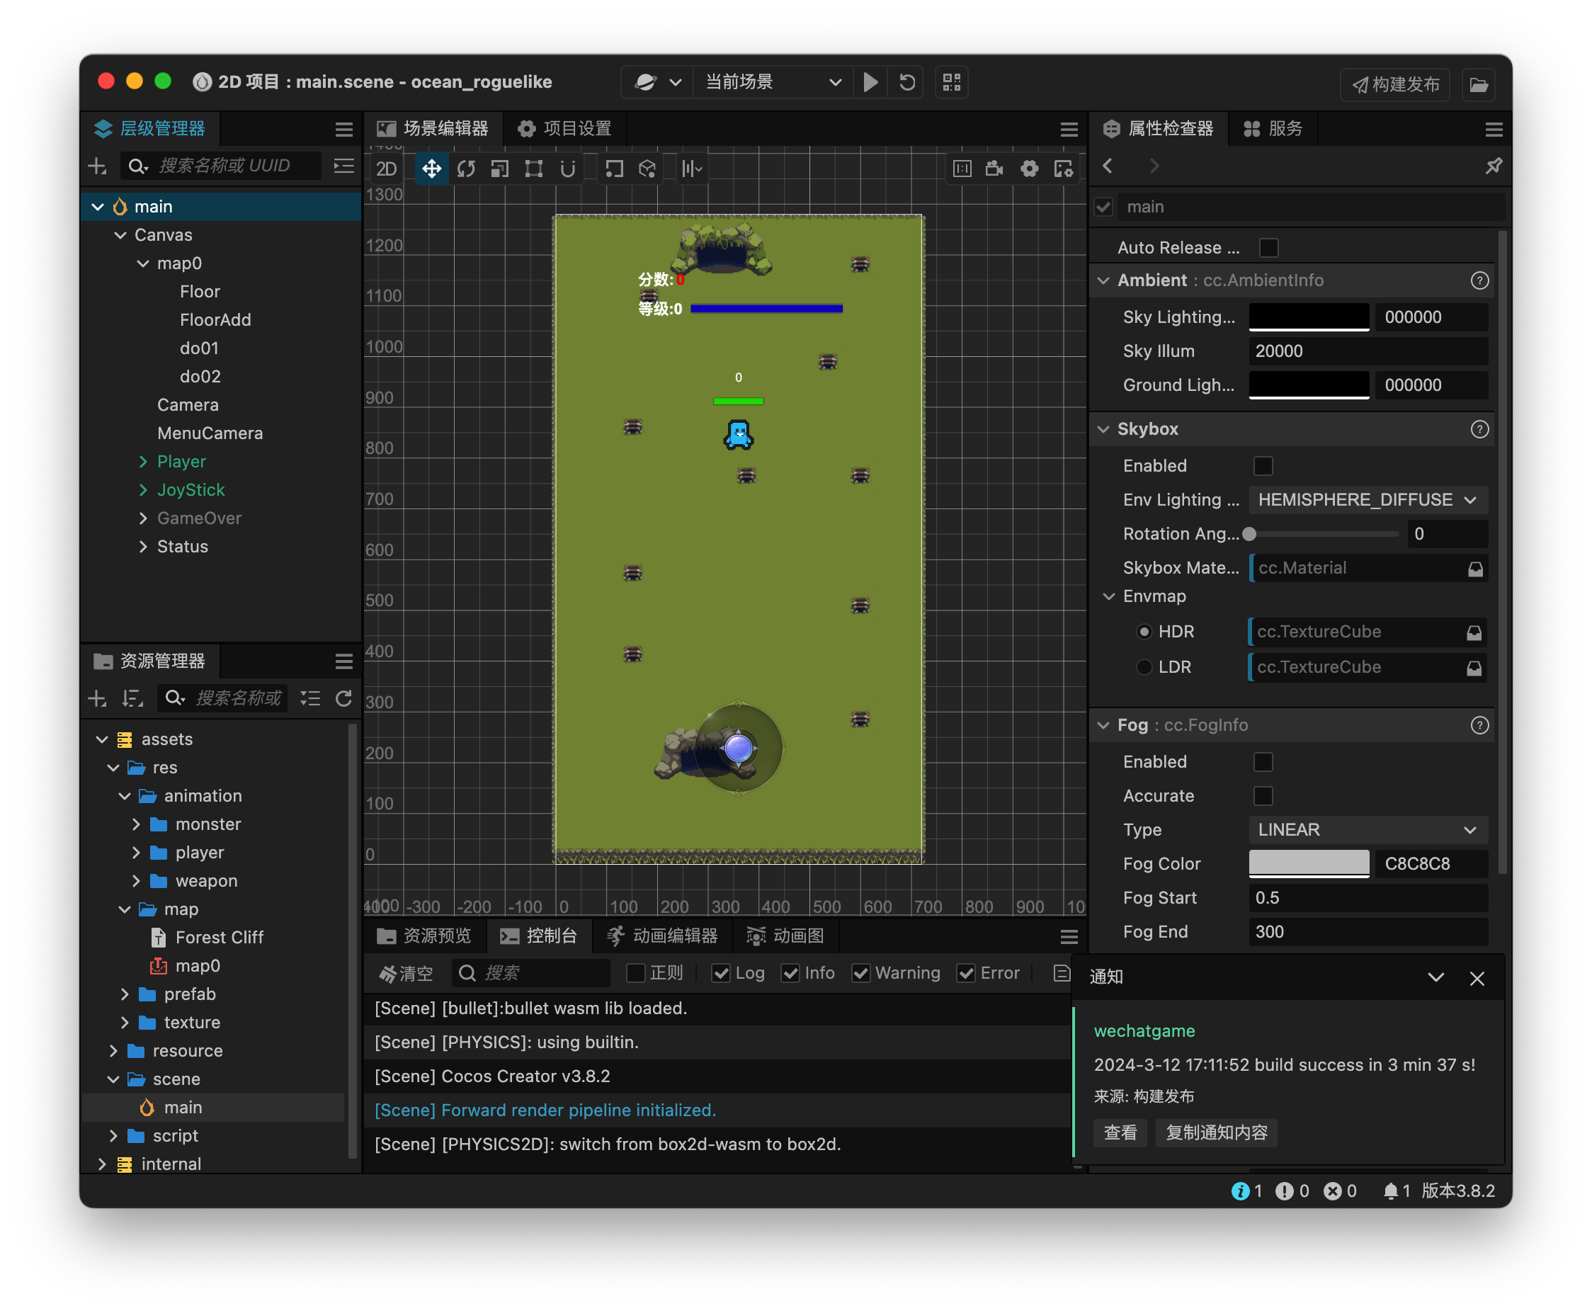Select the Scale gizmo tool

pyautogui.click(x=499, y=168)
